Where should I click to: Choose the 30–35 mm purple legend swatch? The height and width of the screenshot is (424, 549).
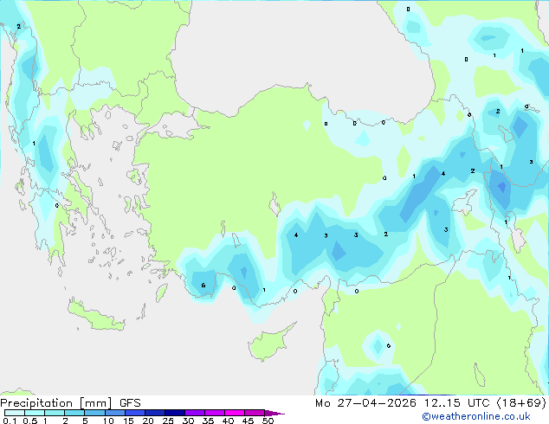pos(194,413)
